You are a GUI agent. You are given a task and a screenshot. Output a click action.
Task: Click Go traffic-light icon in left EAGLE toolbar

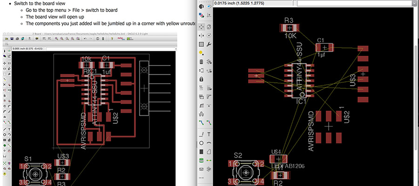tap(103, 39)
